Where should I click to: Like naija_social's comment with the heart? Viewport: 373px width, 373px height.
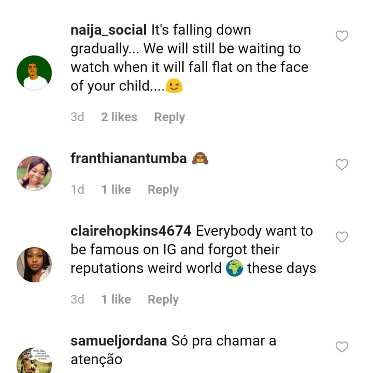(x=341, y=36)
